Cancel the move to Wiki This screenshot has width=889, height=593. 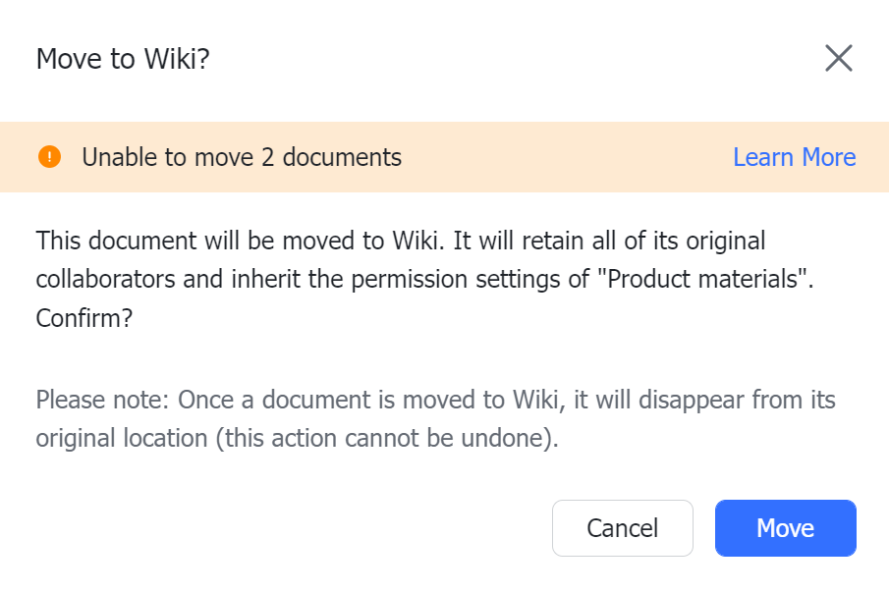click(x=623, y=527)
